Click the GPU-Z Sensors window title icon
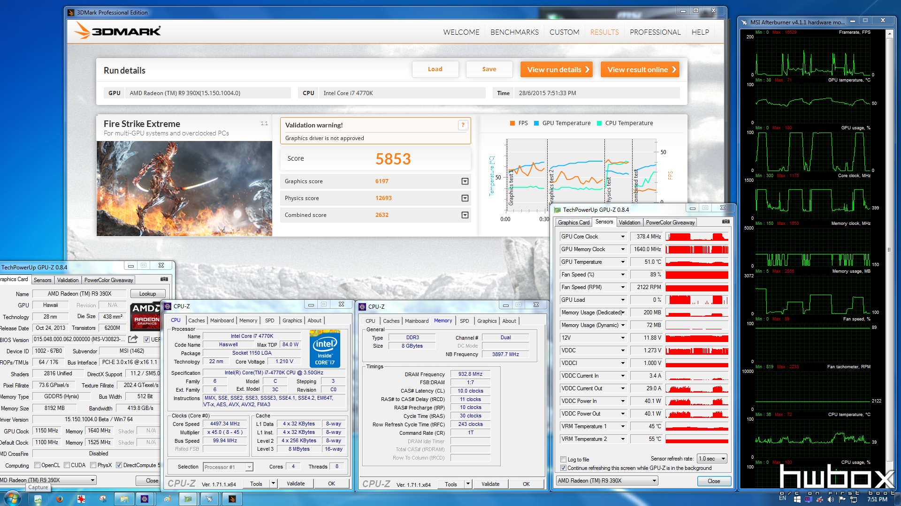 (x=557, y=210)
